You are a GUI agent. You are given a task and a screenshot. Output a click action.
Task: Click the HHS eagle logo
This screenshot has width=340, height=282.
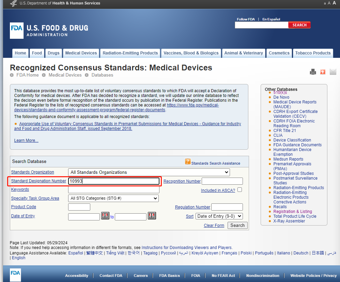[x=14, y=3]
